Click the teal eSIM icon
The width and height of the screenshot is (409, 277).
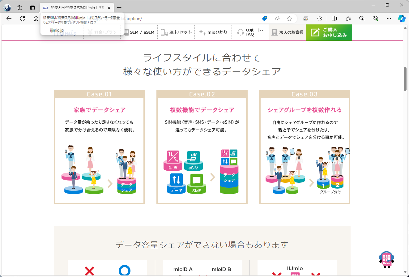193,160
